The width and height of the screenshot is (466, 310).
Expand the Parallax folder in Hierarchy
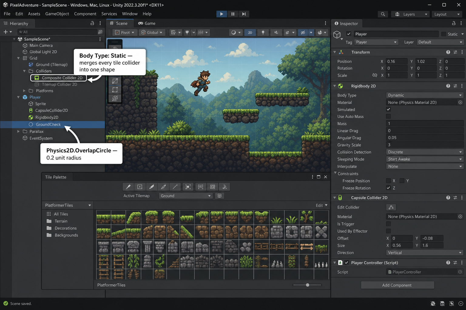19,131
